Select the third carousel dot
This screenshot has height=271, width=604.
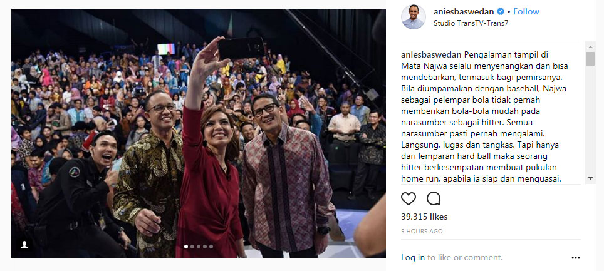199,247
